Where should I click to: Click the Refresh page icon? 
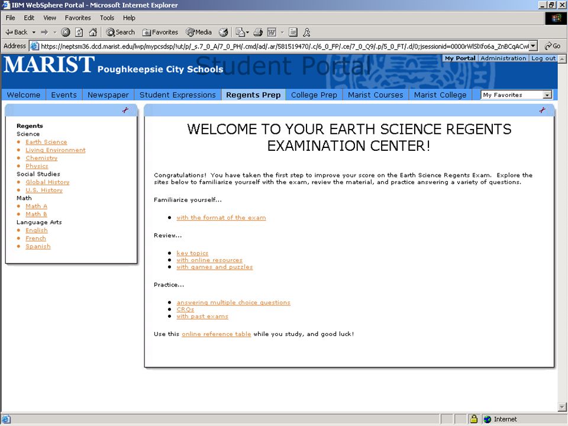tap(79, 32)
